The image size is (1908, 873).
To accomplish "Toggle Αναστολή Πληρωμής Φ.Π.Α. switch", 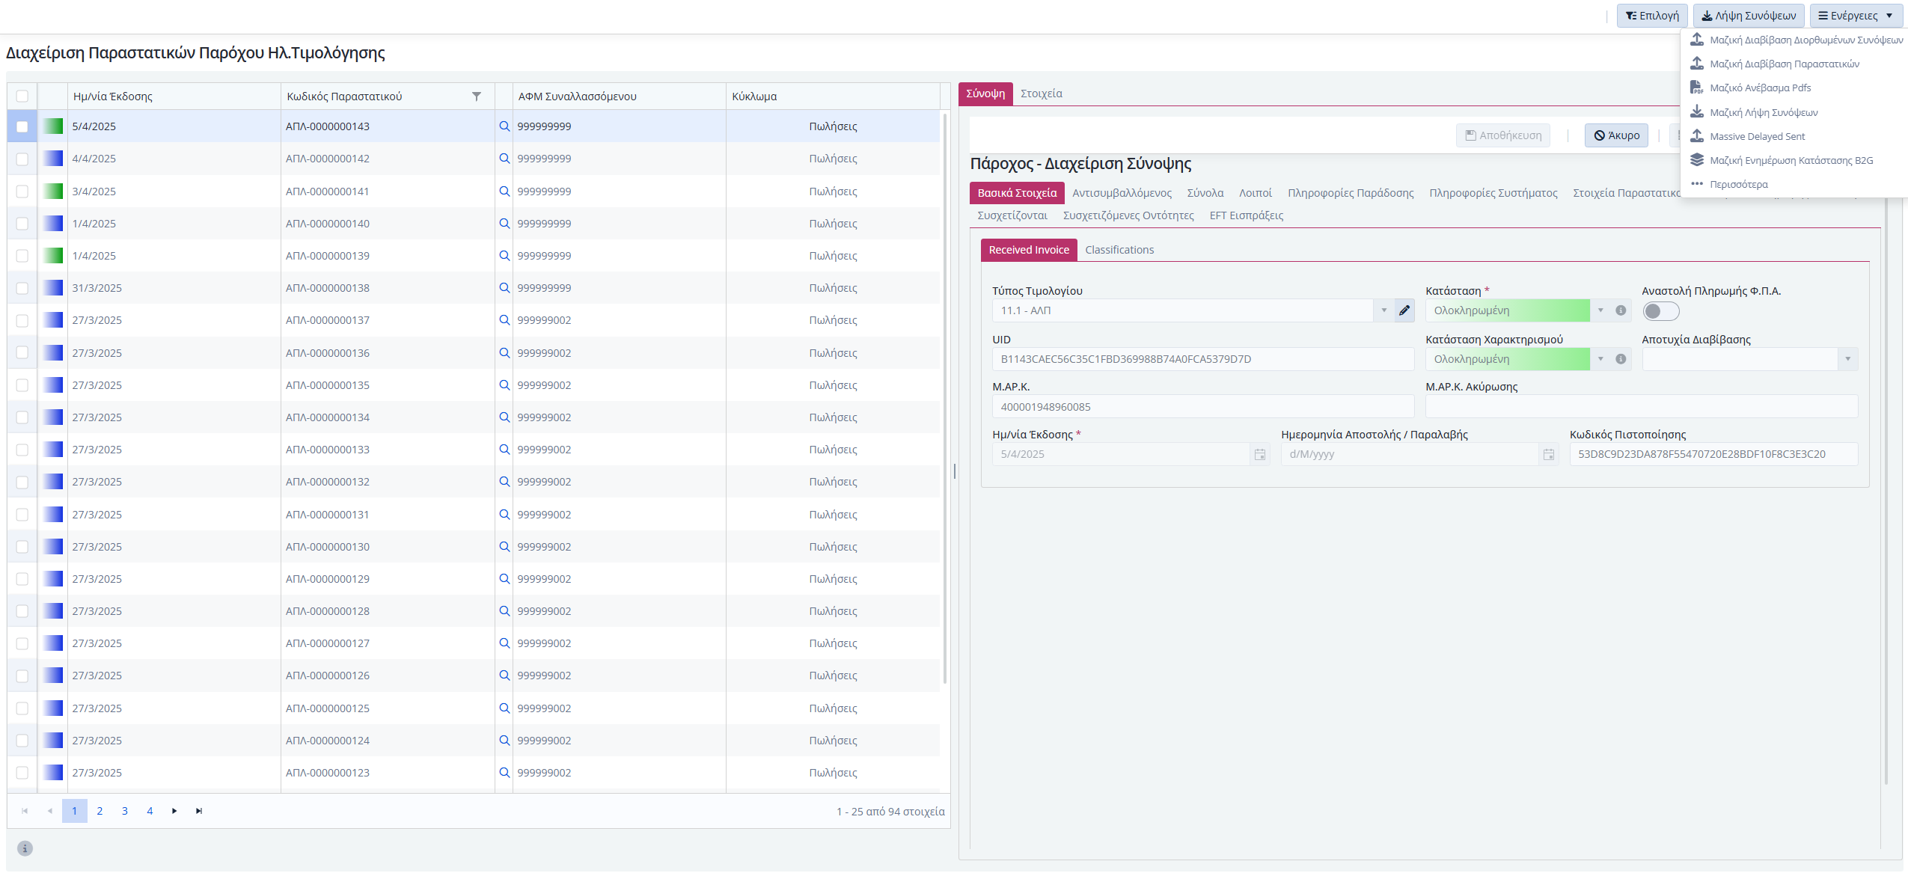I will point(1660,311).
